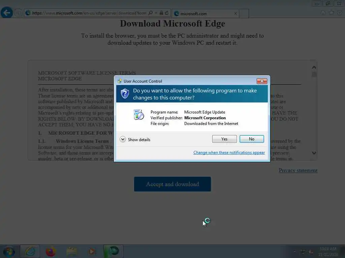Click the taskbar clock and date
The width and height of the screenshot is (345, 258).
(328, 252)
